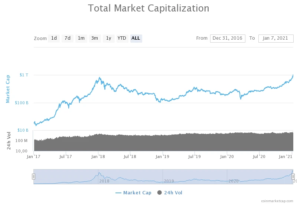Click 2018 in the navigator timeline
Screen dimensions: 297x204
[x=104, y=181]
